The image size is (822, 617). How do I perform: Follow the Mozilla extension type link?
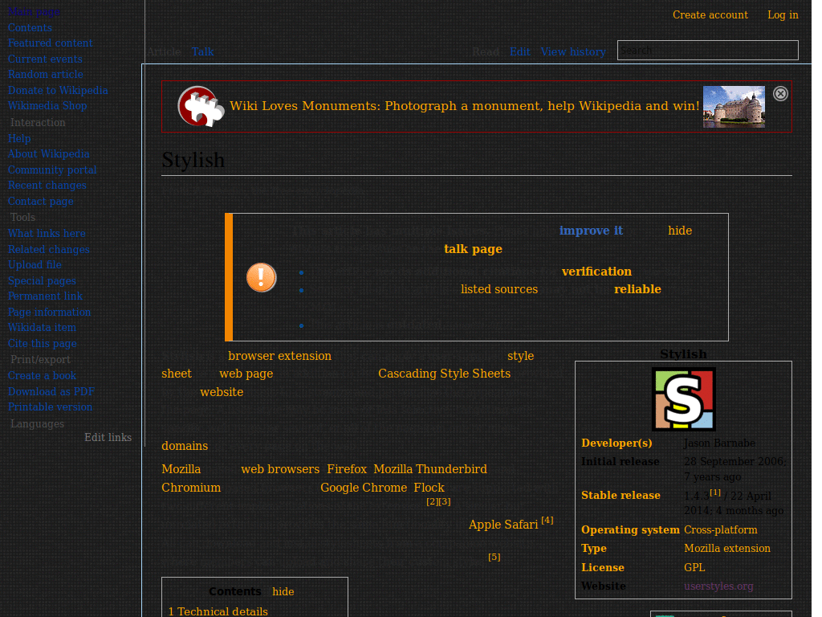click(x=727, y=548)
